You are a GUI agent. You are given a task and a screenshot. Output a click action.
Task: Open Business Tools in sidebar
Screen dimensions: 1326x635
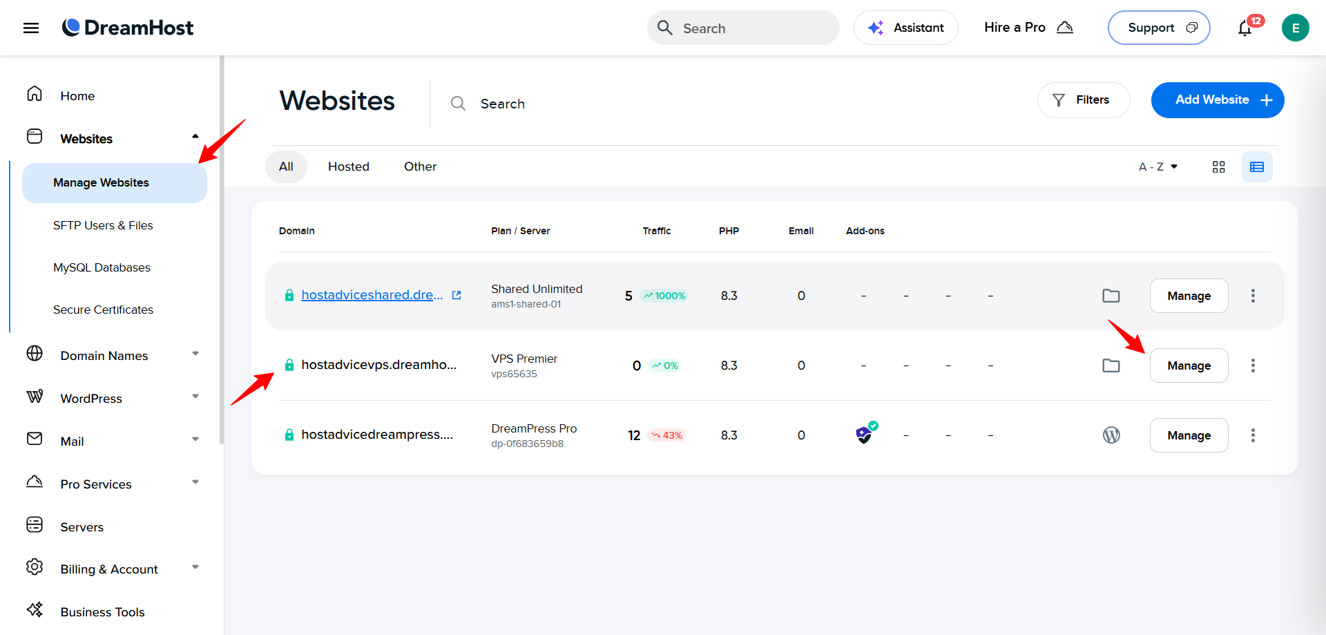102,612
